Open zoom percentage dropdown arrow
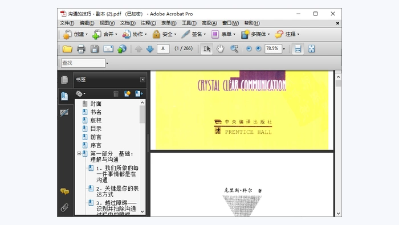The height and width of the screenshot is (225, 399). (284, 49)
